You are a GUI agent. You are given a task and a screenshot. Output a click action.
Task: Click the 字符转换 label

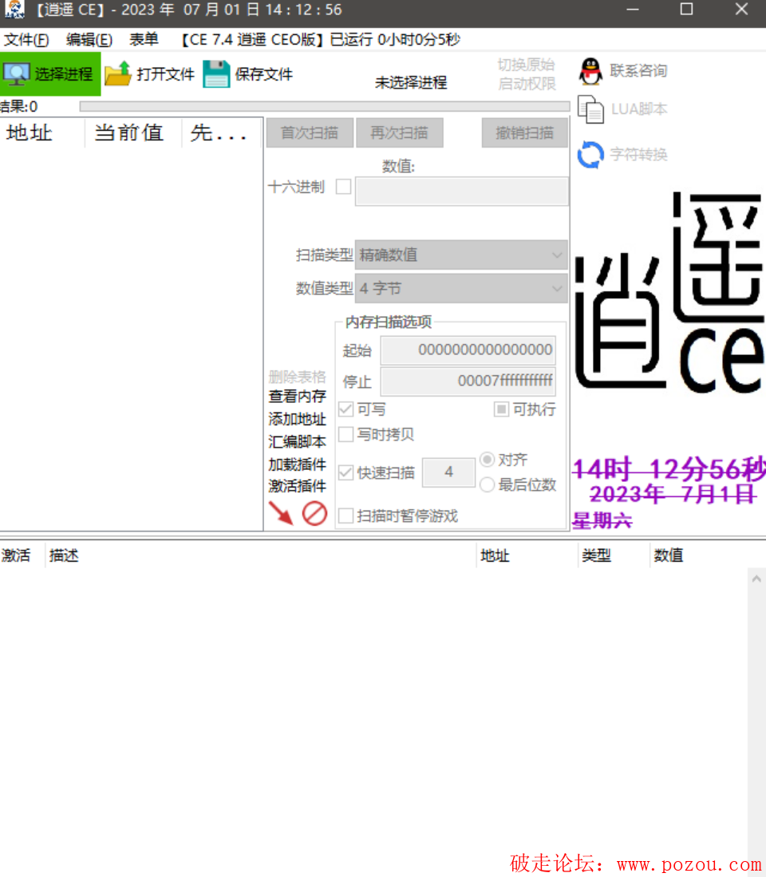(638, 154)
